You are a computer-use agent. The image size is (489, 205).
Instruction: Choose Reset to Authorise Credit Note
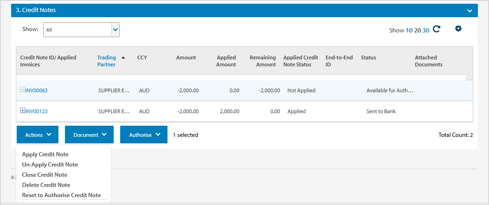click(x=61, y=195)
